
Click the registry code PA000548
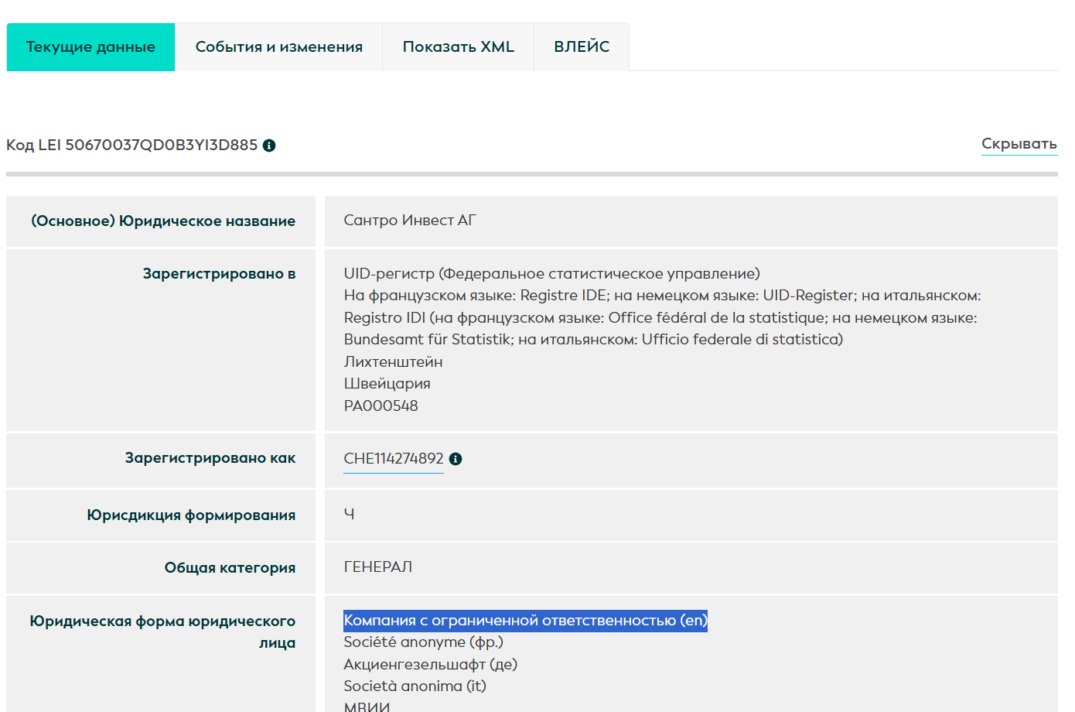381,406
